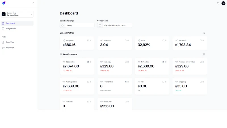Click the ₪556.00 Discounts value

tap(107, 106)
